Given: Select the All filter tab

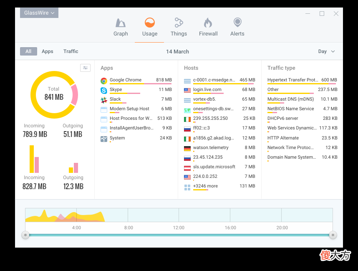Looking at the screenshot, I should tap(28, 51).
